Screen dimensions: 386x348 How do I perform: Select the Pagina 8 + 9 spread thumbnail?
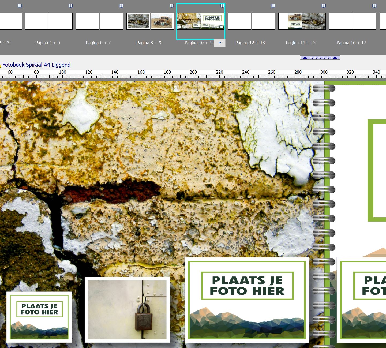pos(150,21)
